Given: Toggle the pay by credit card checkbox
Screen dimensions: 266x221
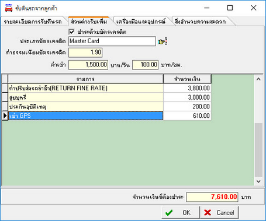Looking at the screenshot, I should coord(72,31).
